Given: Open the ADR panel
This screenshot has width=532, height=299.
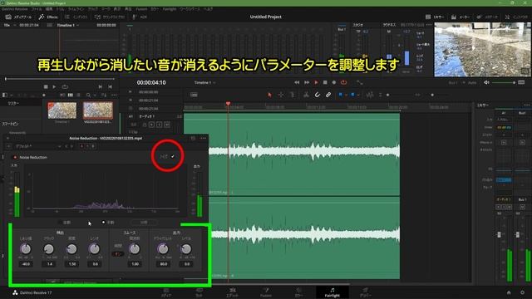Looking at the screenshot, I should tap(140, 17).
